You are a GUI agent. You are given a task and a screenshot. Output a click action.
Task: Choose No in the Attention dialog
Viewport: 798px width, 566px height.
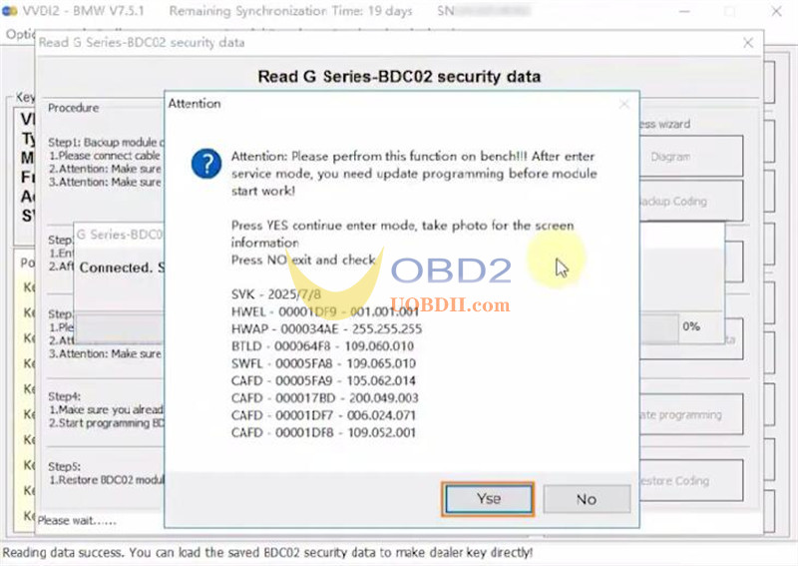point(587,499)
